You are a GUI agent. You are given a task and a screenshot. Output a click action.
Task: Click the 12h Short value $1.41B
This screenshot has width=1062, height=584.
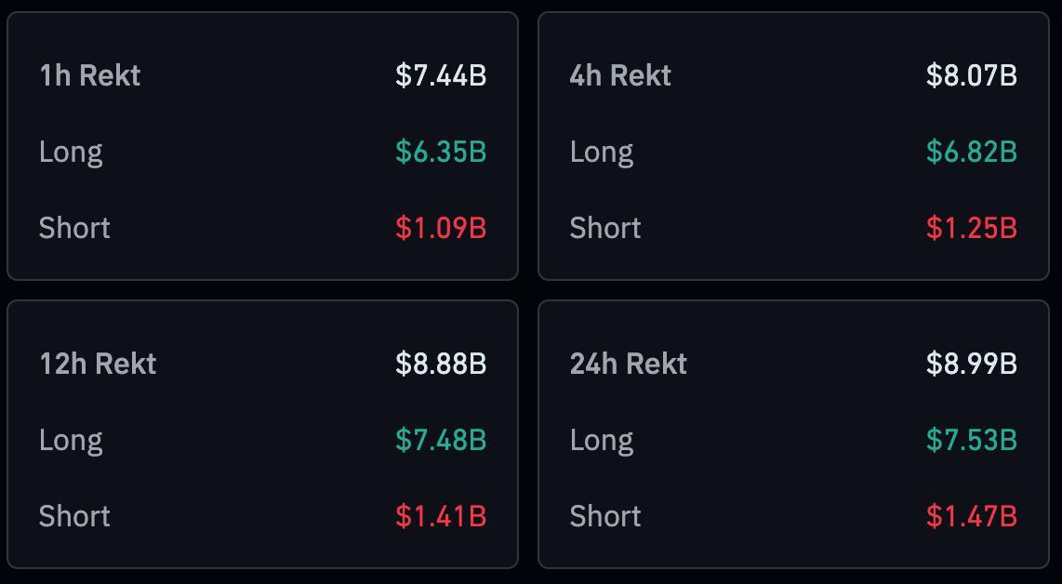(x=441, y=516)
